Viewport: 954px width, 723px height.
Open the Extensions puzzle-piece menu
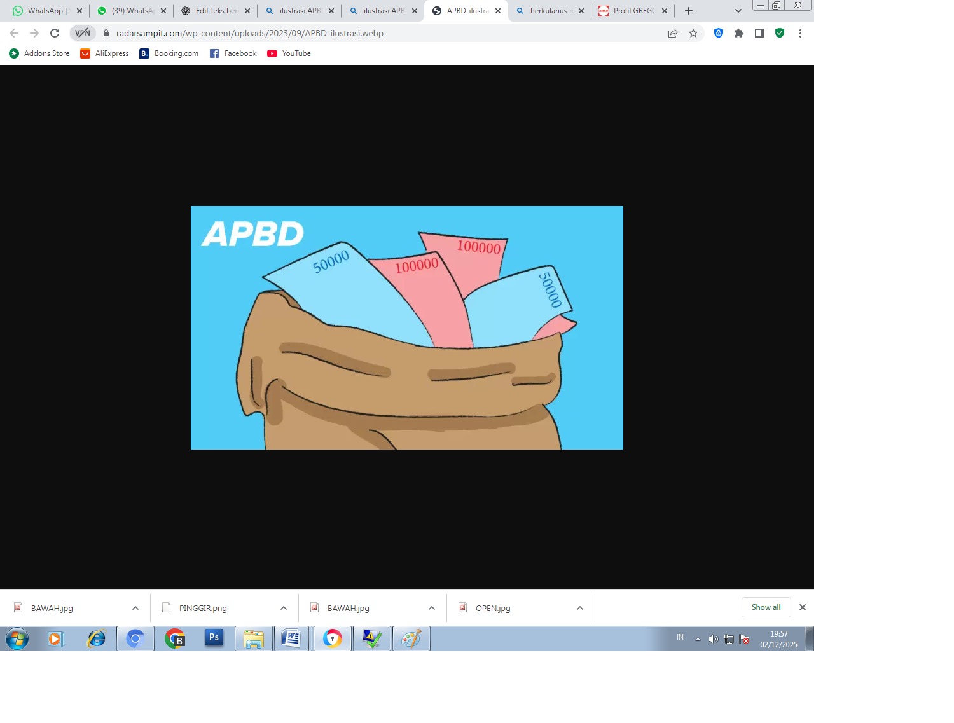point(739,33)
